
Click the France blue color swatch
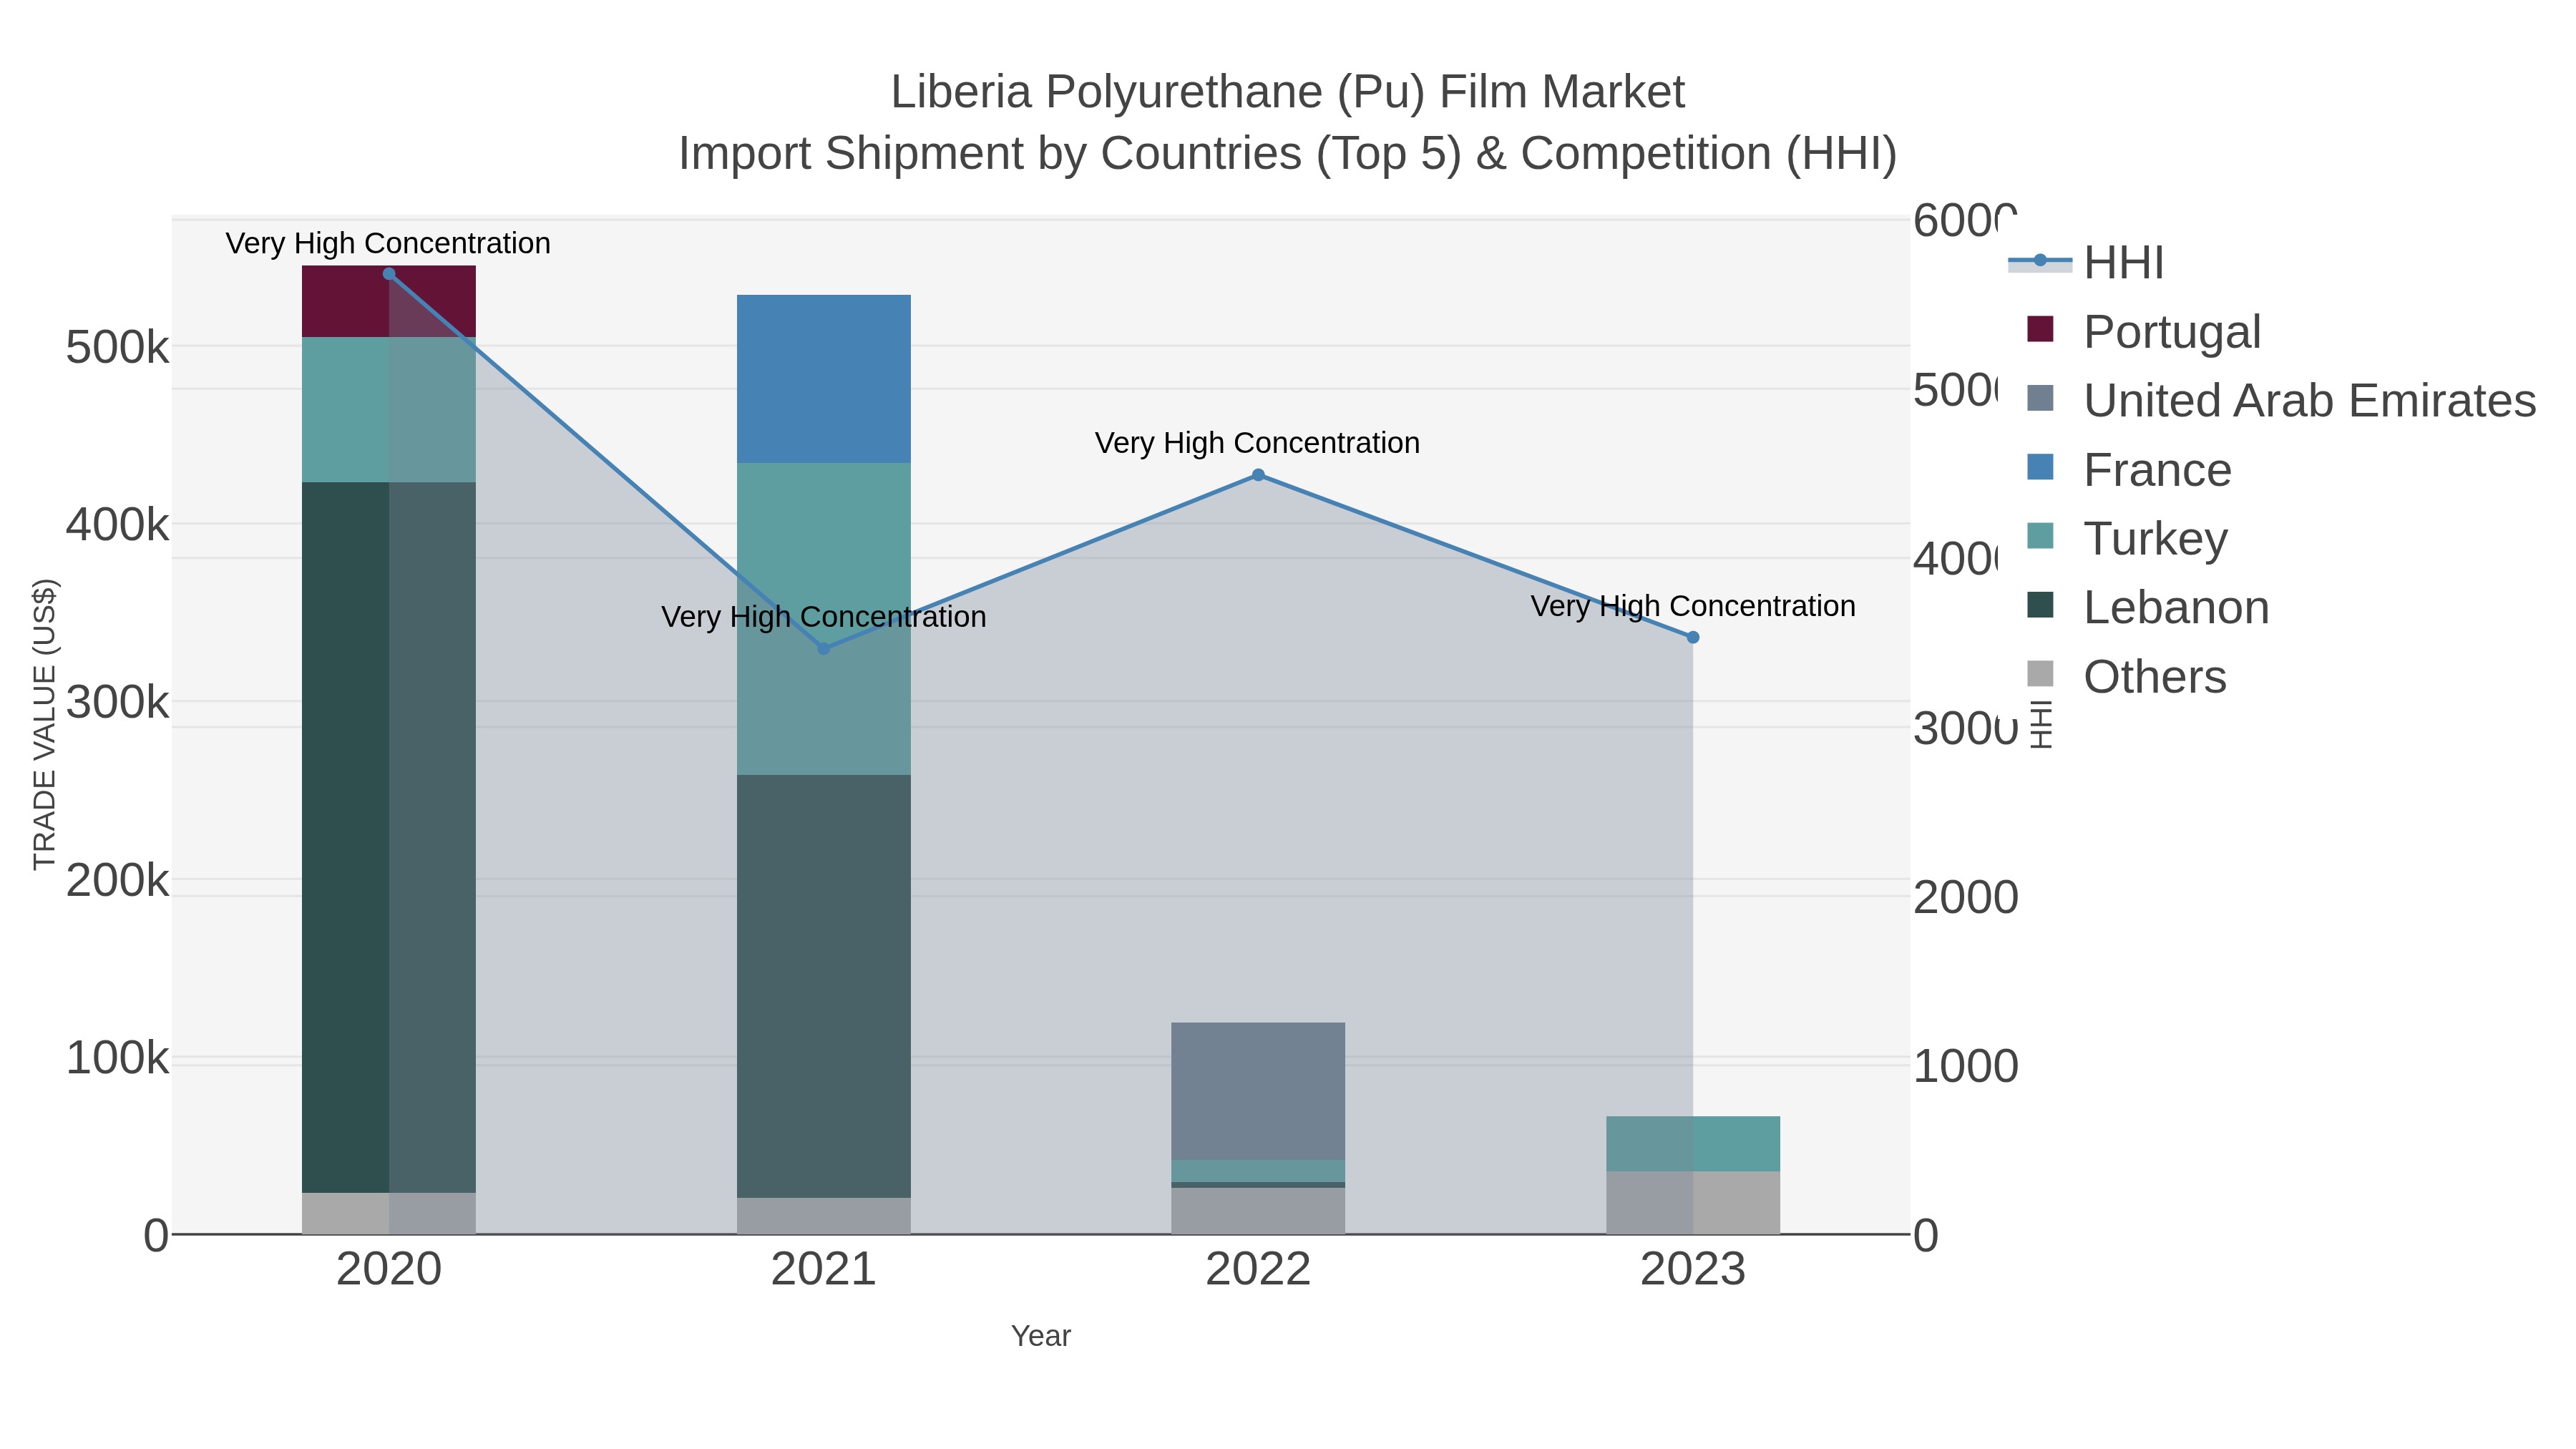click(2040, 467)
